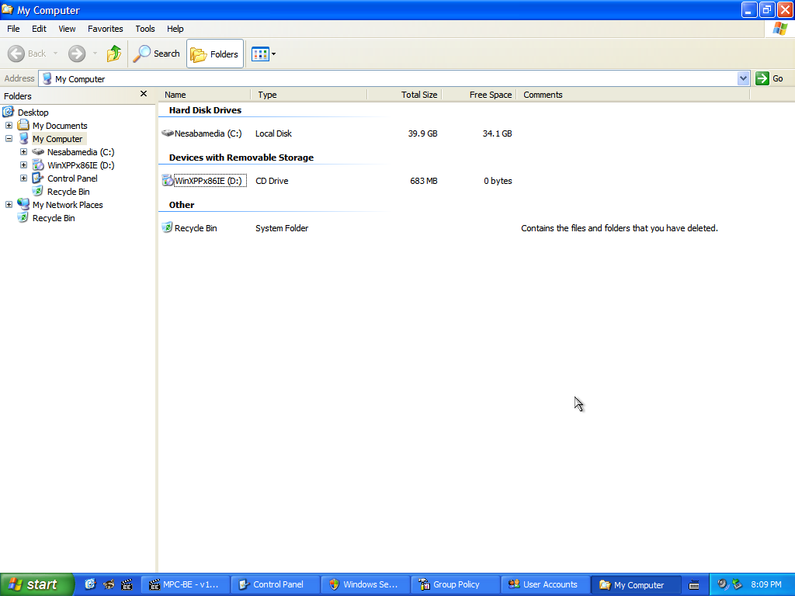The width and height of the screenshot is (795, 596).
Task: Switch to User Accounts taskbar window
Action: 543,584
